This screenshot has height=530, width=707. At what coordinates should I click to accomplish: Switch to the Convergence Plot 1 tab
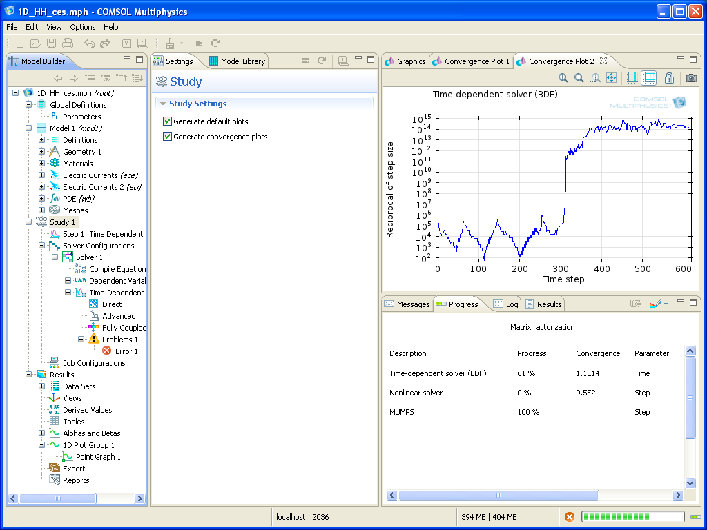pos(471,61)
